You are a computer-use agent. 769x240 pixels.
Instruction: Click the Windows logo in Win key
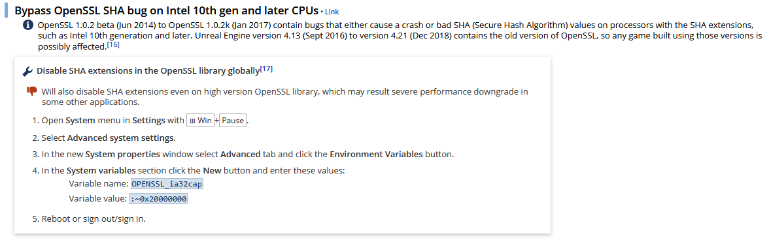pyautogui.click(x=193, y=121)
